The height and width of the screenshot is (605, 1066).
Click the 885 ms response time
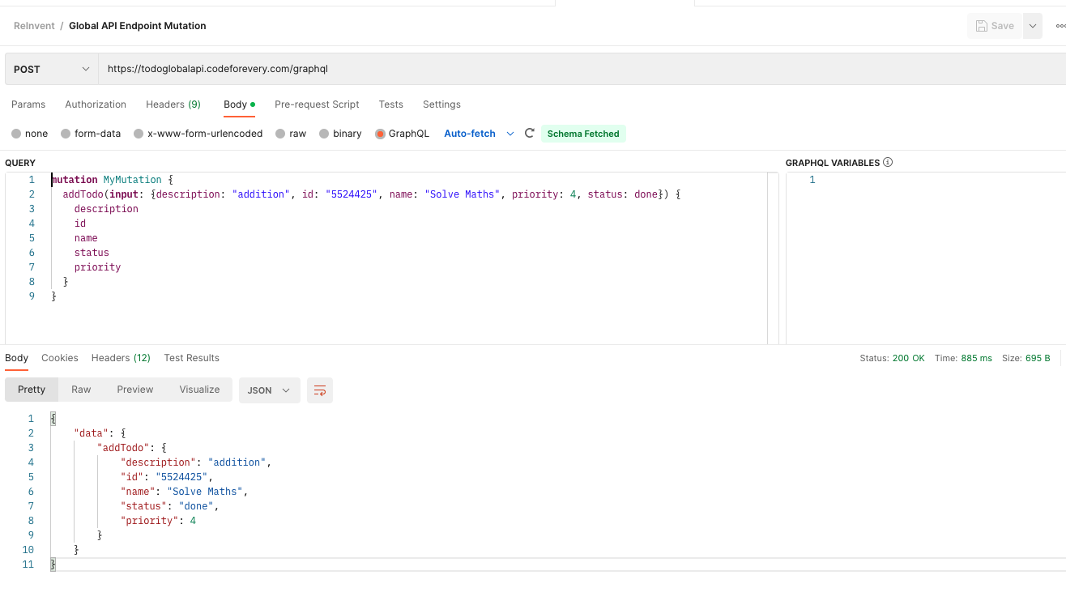[976, 358]
